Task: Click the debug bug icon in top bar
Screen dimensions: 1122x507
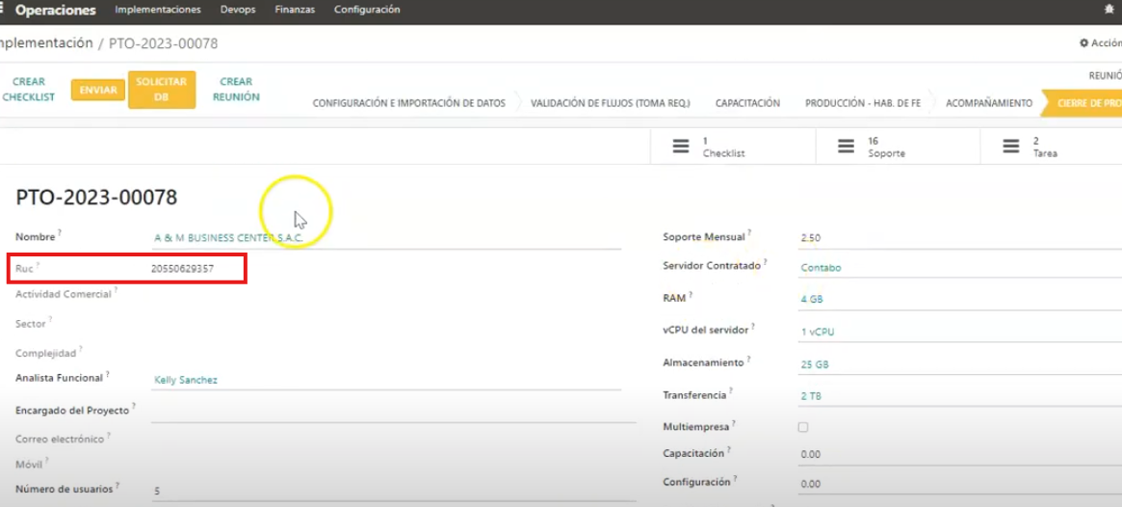Action: point(1109,10)
